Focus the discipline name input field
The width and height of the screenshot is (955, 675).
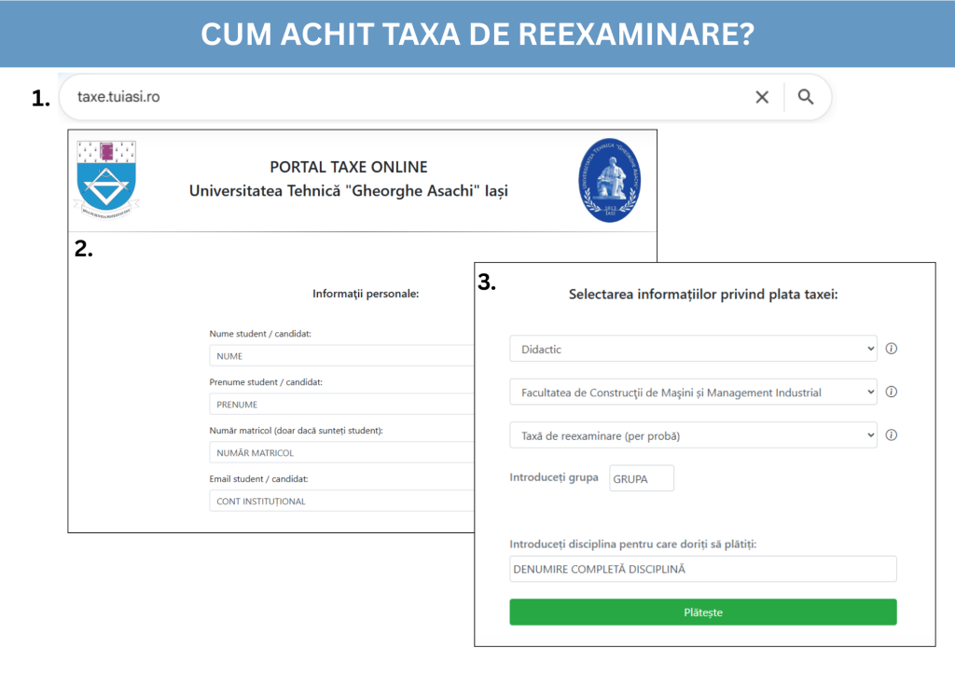pyautogui.click(x=702, y=569)
